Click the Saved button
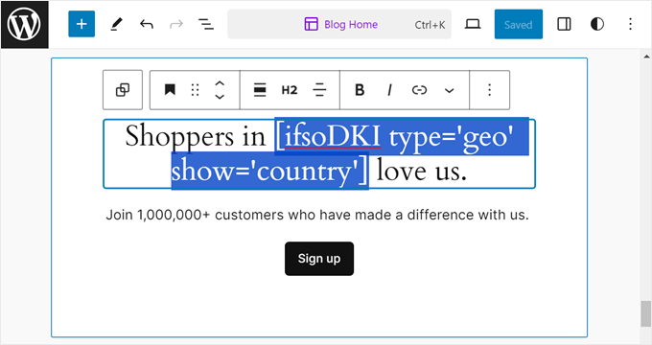The height and width of the screenshot is (345, 652). click(x=518, y=25)
